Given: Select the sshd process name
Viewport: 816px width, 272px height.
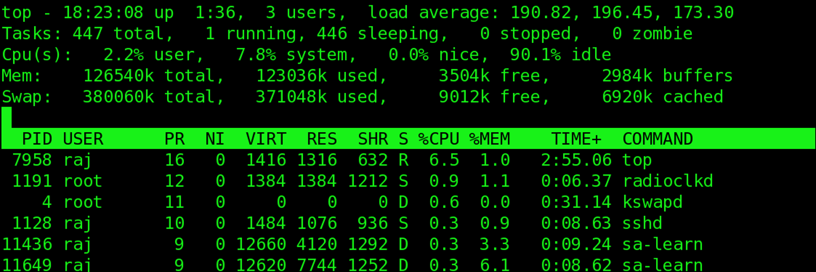Looking at the screenshot, I should click(x=642, y=223).
